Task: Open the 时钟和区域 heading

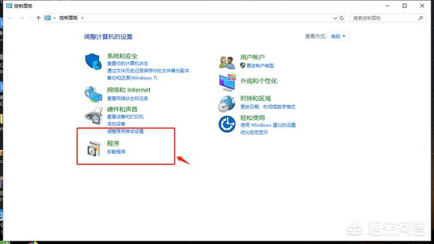Action: point(256,98)
